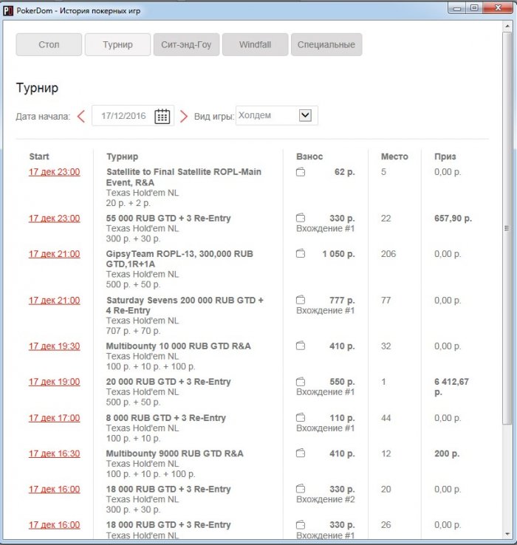517x545 pixels.
Task: Click wallet icon in Multibounty 9000 RUB row
Action: coord(301,453)
